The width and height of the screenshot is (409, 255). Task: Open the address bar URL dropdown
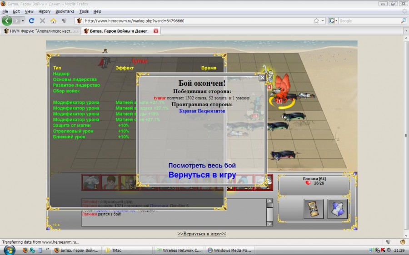coord(323,21)
